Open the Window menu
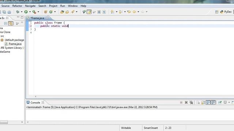 click(73, 6)
